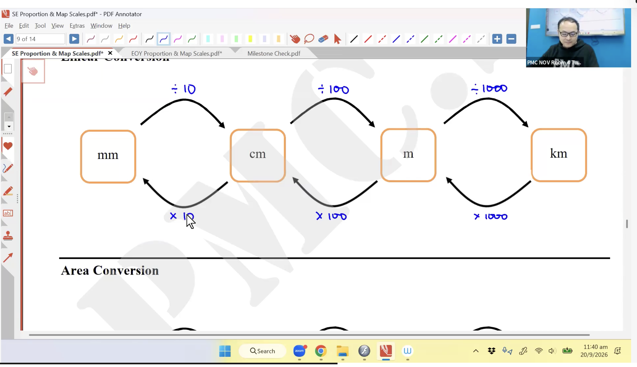Close the SE Proportion & Map Scales tab

pos(110,53)
